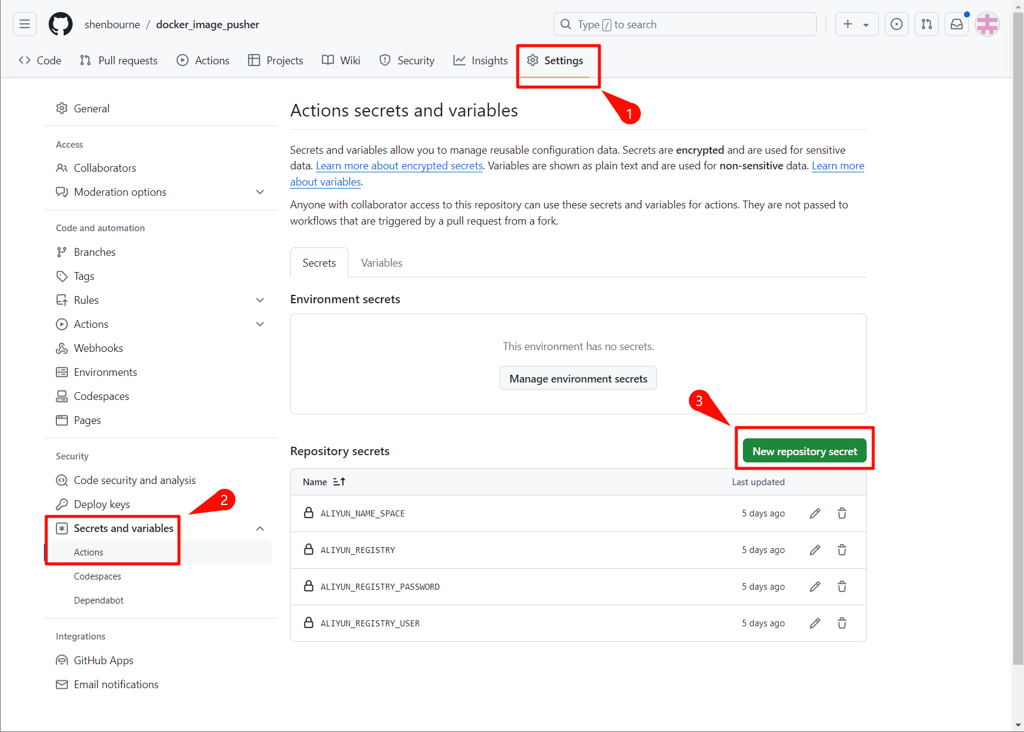This screenshot has height=732, width=1024.
Task: Open user avatar profile menu
Action: [987, 25]
